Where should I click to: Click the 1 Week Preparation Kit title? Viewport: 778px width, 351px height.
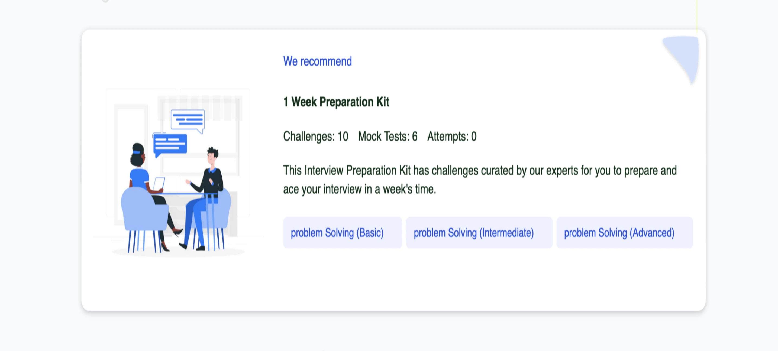336,102
